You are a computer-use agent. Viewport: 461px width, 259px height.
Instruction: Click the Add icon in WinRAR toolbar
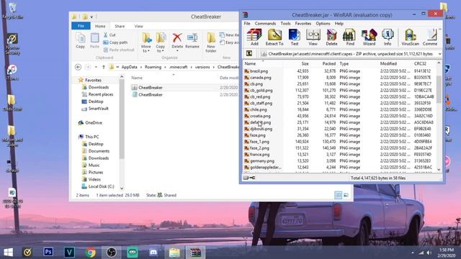click(254, 37)
